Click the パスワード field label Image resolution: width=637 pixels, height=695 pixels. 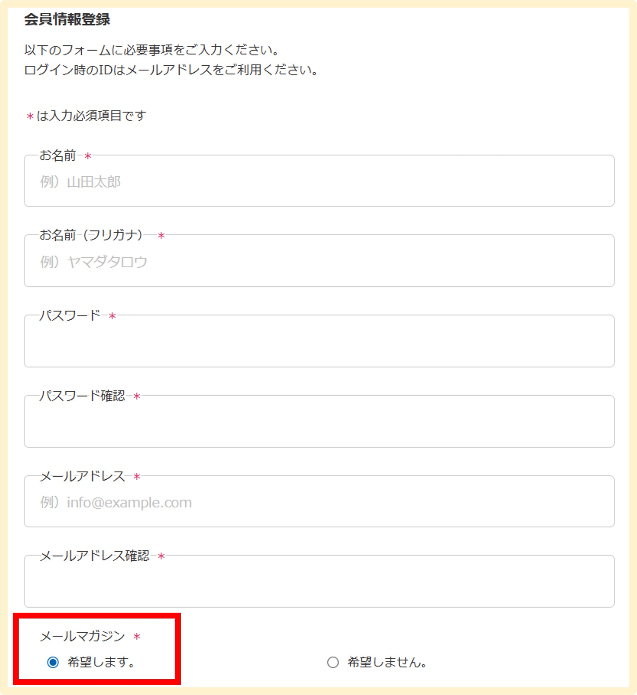(x=70, y=316)
